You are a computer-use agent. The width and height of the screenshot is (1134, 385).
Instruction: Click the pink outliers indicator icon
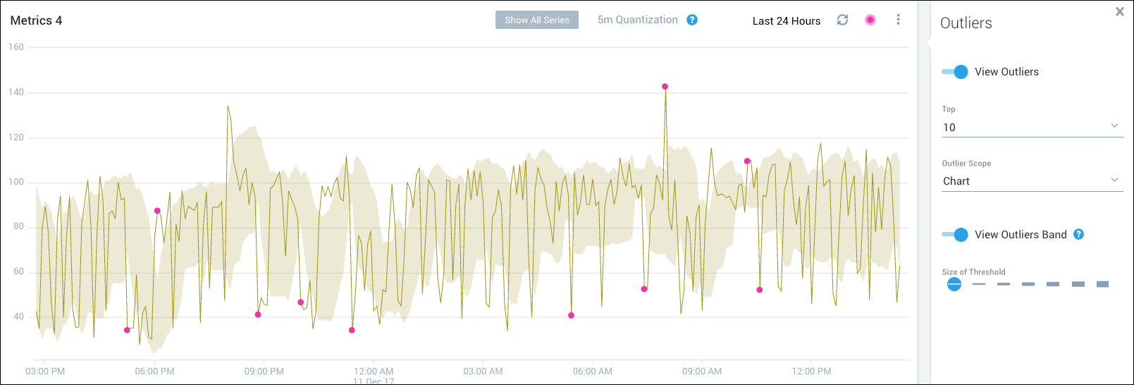coord(870,20)
